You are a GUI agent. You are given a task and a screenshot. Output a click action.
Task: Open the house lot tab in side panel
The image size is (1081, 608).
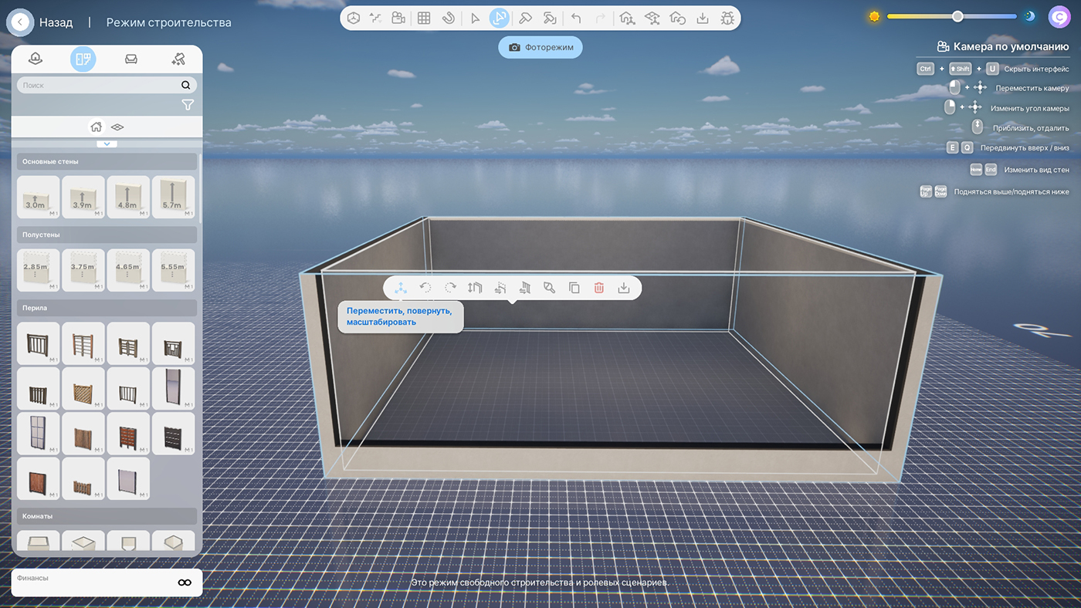pos(35,59)
